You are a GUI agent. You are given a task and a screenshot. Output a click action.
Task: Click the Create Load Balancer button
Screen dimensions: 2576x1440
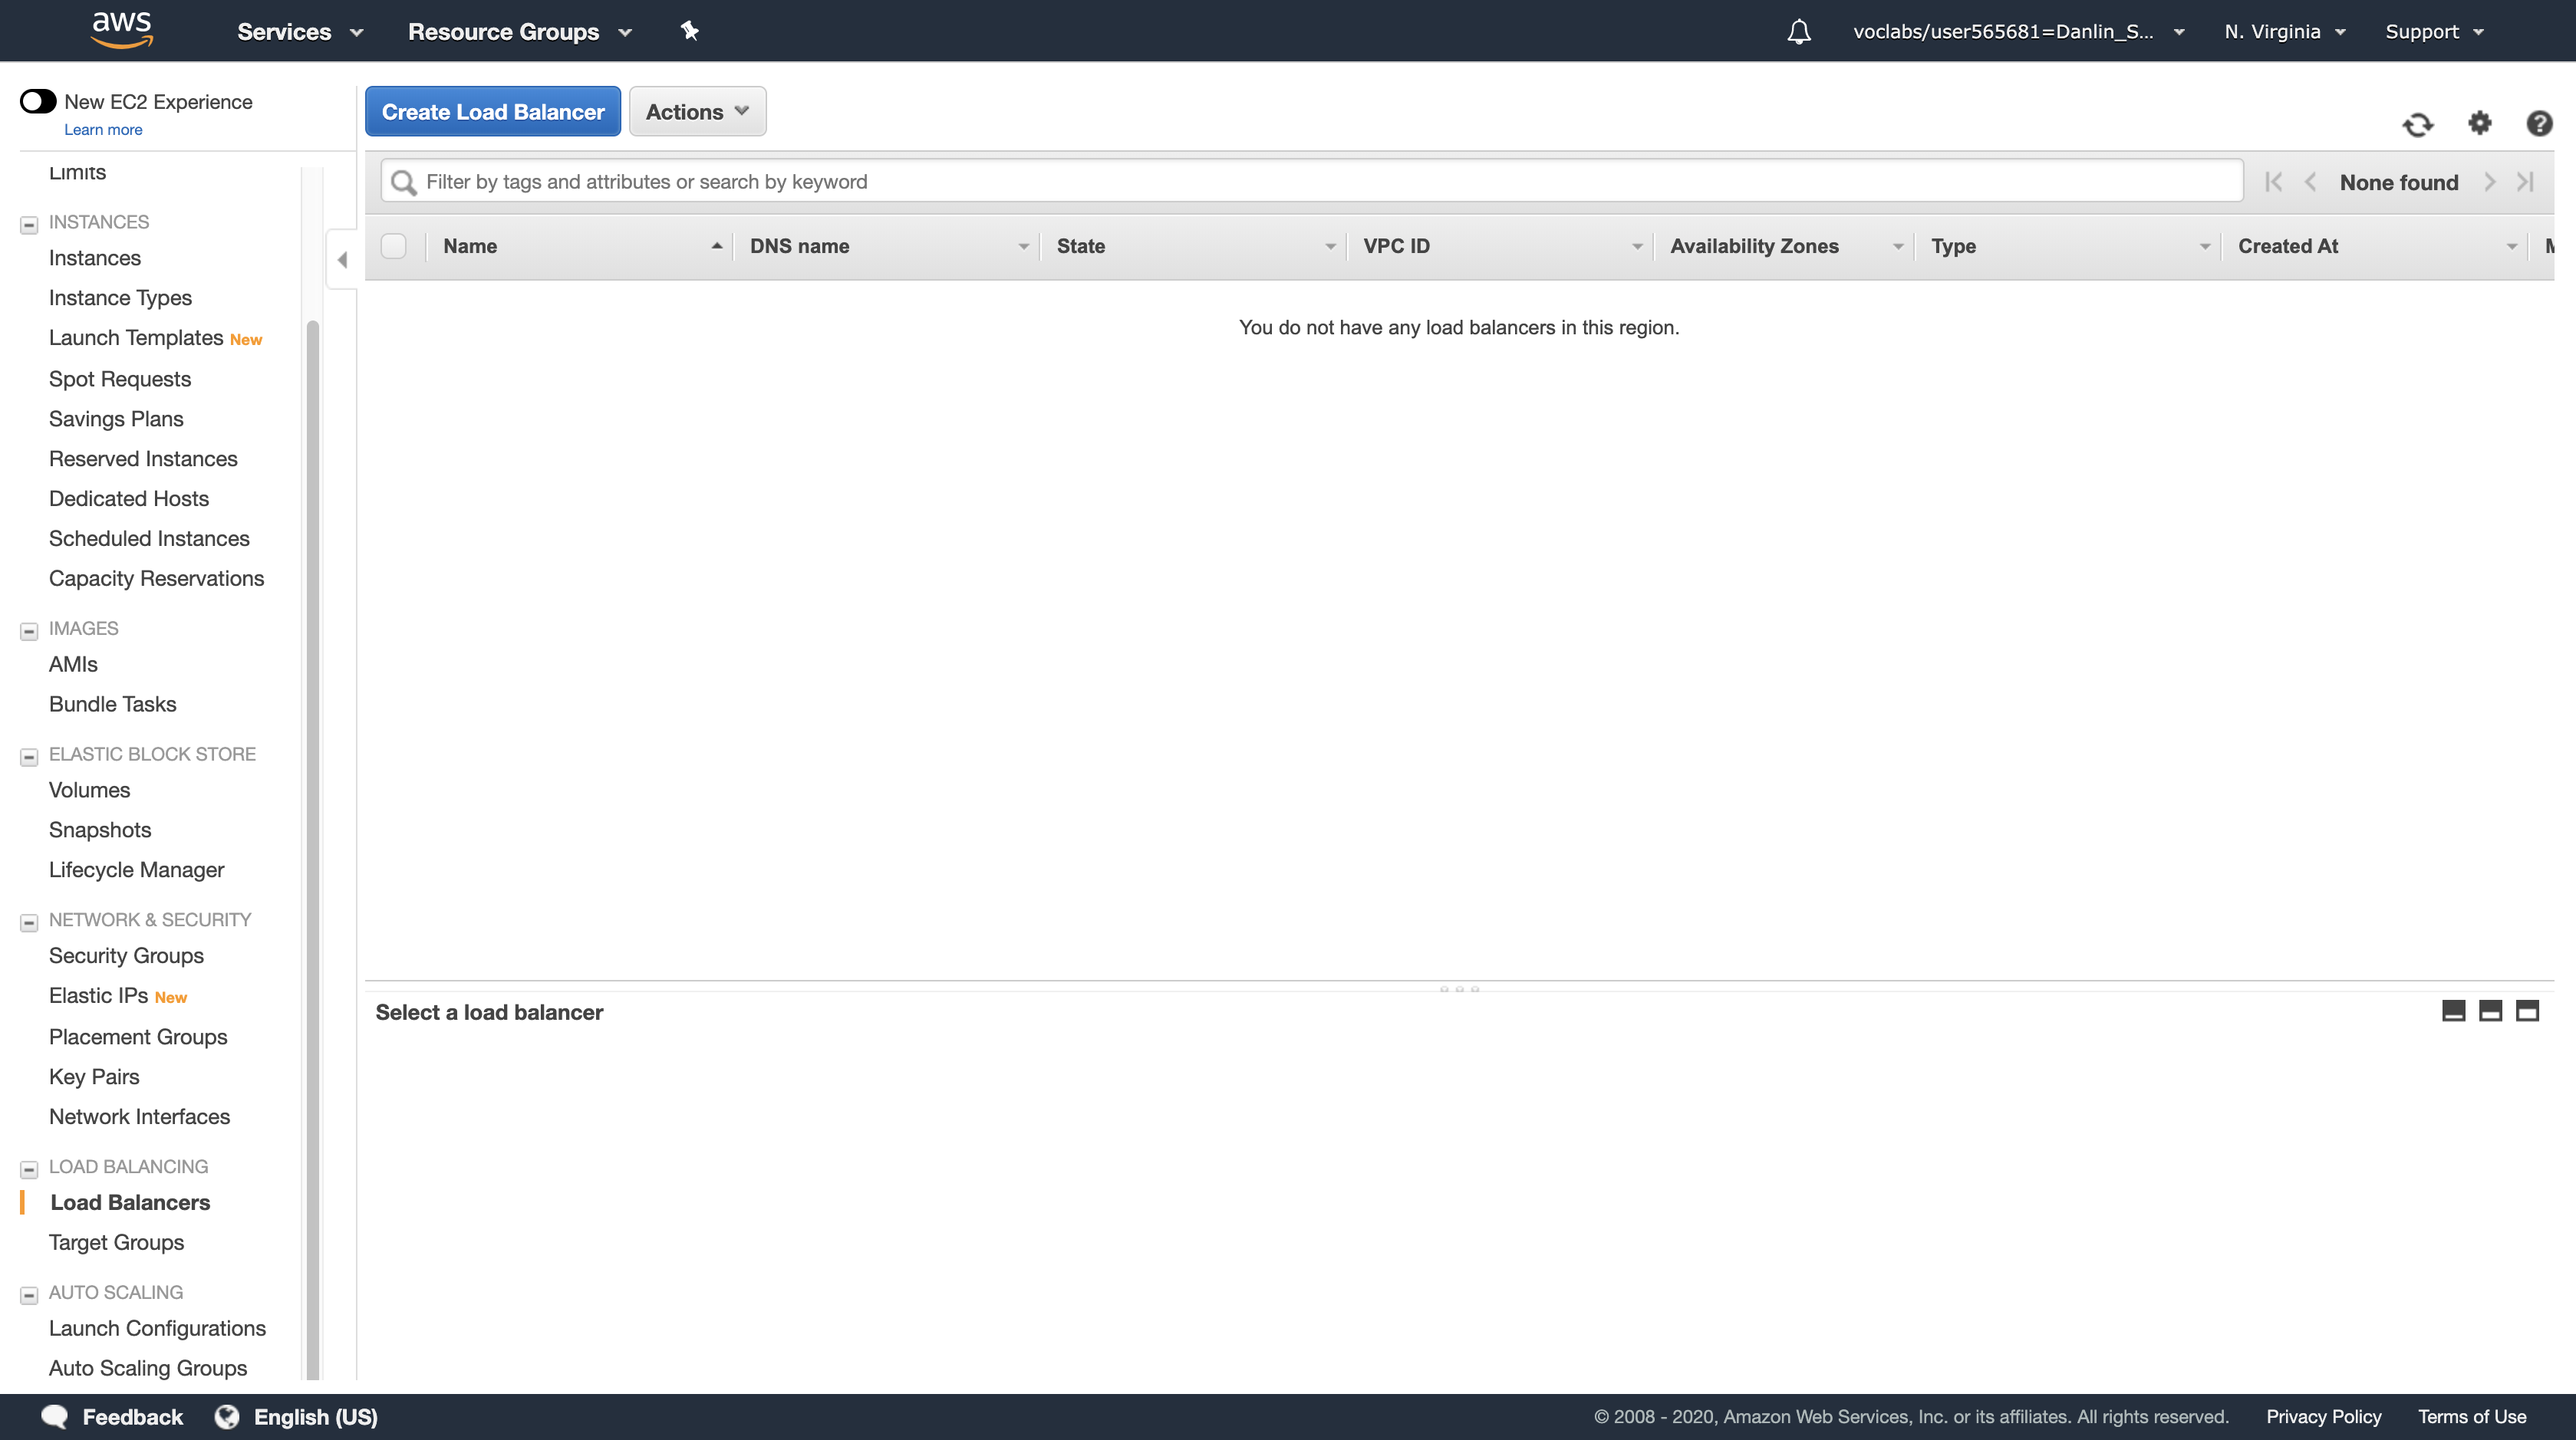pos(492,111)
